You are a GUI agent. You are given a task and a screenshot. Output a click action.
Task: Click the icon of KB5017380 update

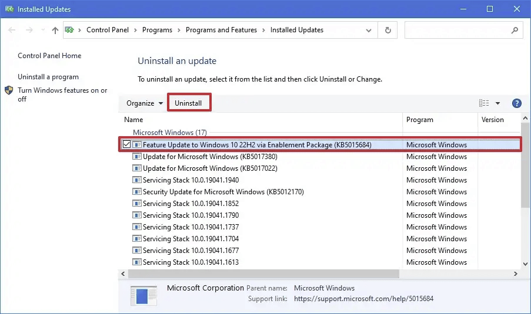click(x=137, y=157)
